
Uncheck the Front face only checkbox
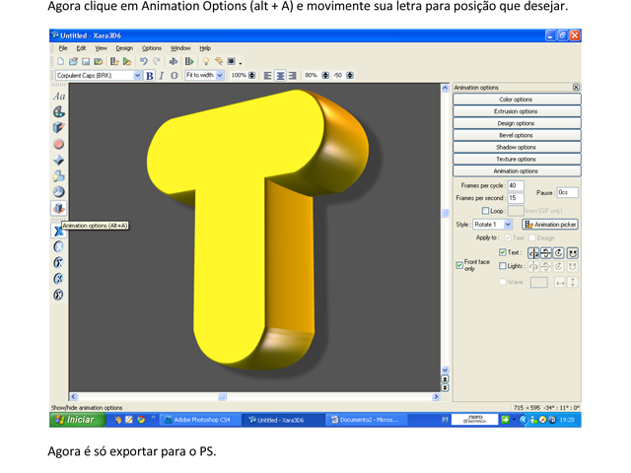[459, 265]
